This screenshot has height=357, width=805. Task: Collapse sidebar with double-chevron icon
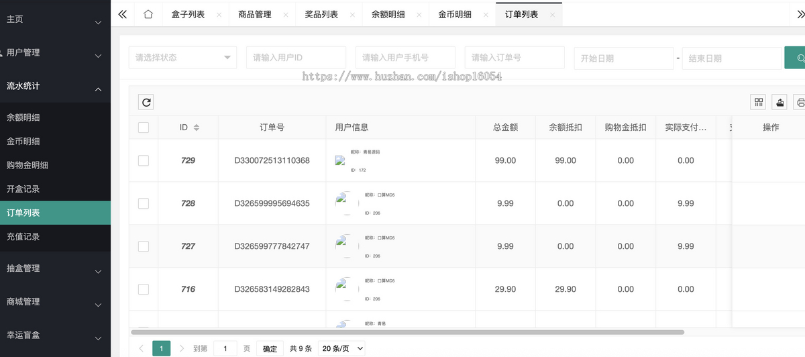tap(122, 14)
